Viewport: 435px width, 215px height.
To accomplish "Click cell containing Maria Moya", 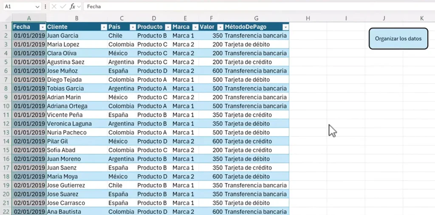I will [77, 176].
